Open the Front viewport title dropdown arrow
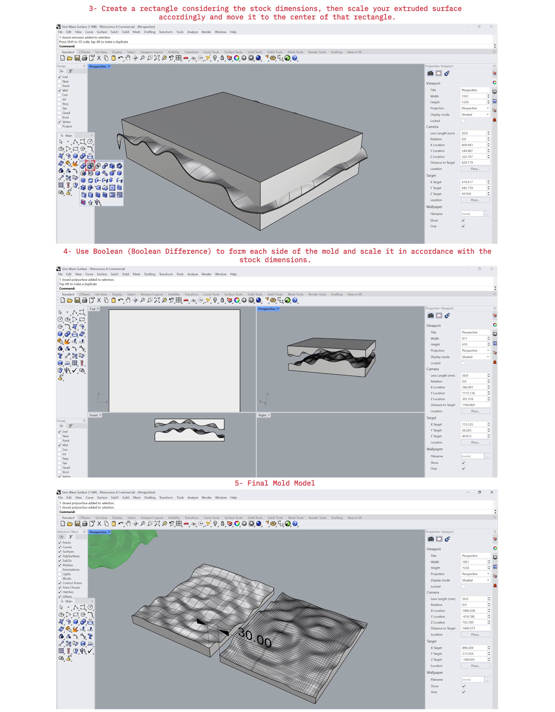Viewport: 555px width, 712px height. tap(100, 415)
